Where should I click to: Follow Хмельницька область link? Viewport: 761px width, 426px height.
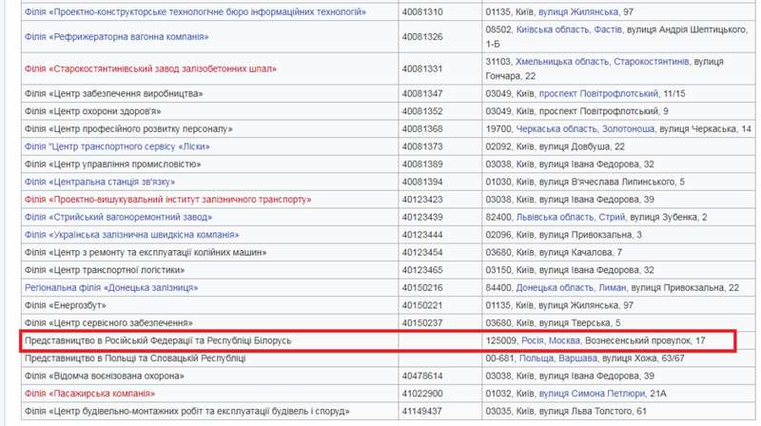tap(562, 61)
